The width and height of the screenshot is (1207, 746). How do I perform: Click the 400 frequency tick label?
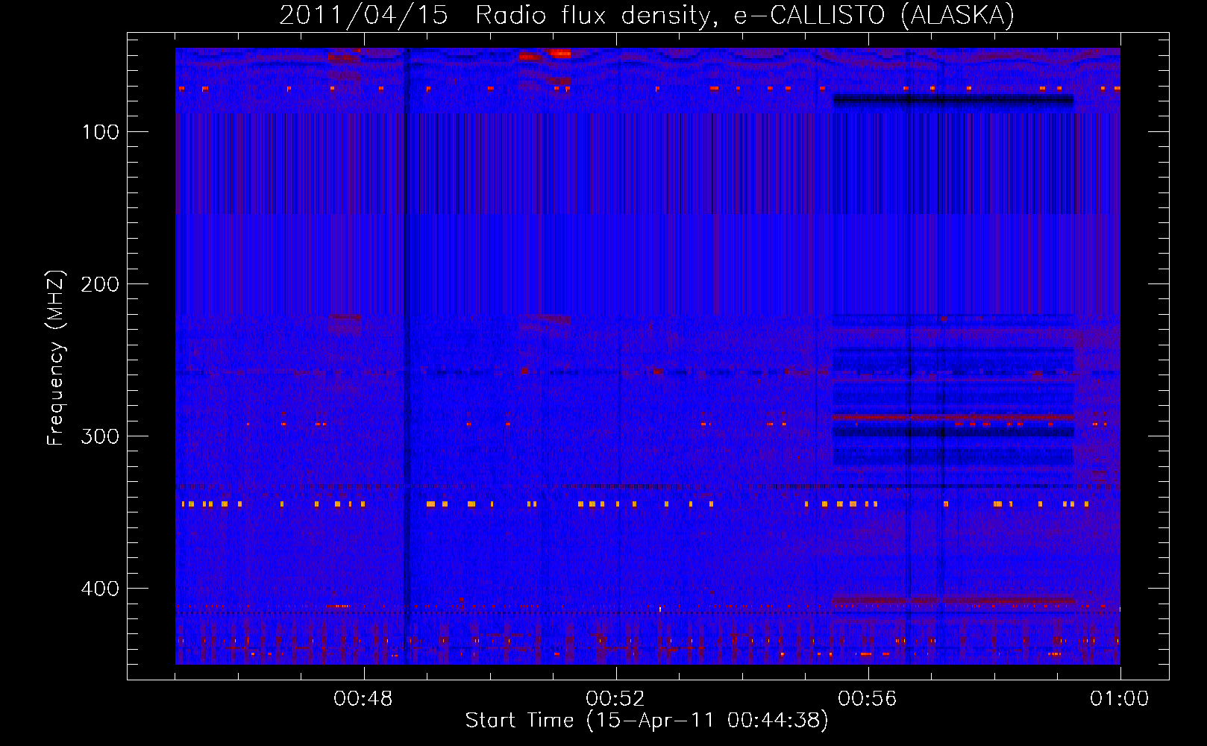pos(101,589)
